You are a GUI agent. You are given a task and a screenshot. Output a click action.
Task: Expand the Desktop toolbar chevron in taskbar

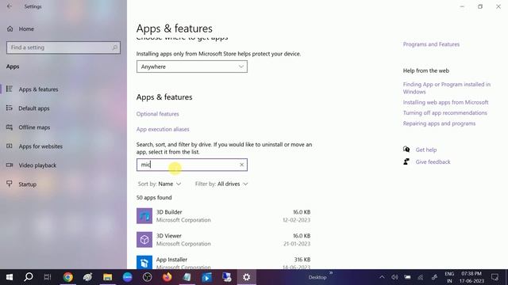click(331, 273)
